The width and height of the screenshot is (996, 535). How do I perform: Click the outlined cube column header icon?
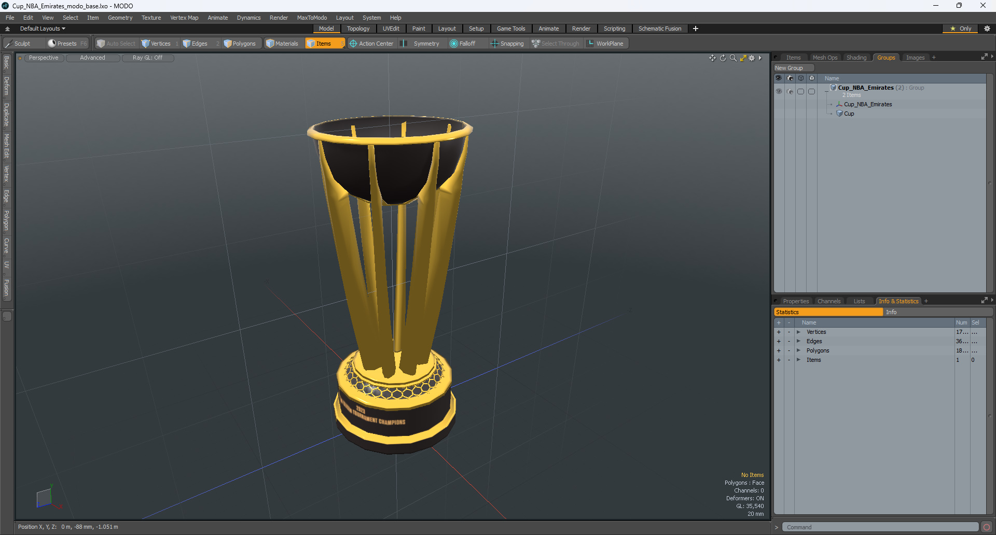[801, 78]
